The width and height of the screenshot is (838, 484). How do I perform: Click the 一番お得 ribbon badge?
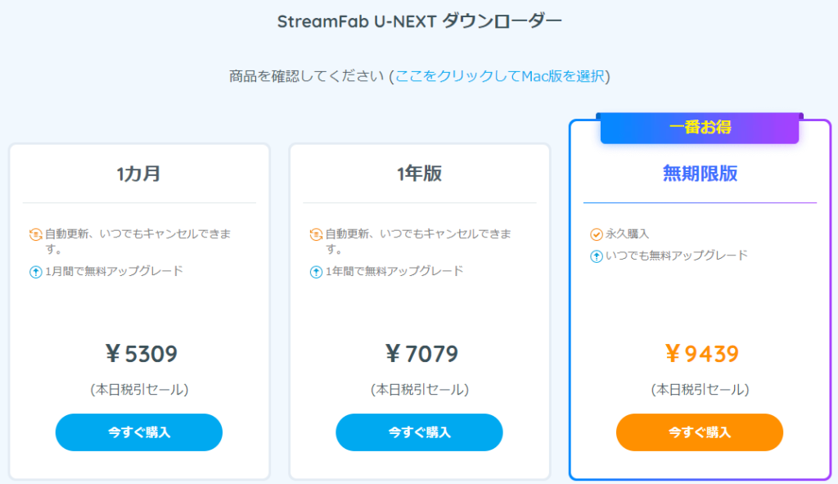point(700,128)
